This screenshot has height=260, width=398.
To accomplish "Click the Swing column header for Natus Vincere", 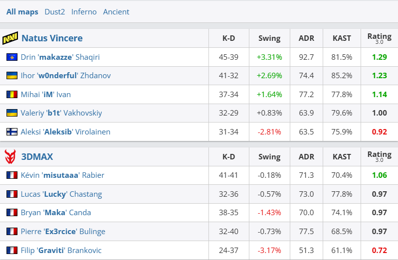I will (x=269, y=38).
